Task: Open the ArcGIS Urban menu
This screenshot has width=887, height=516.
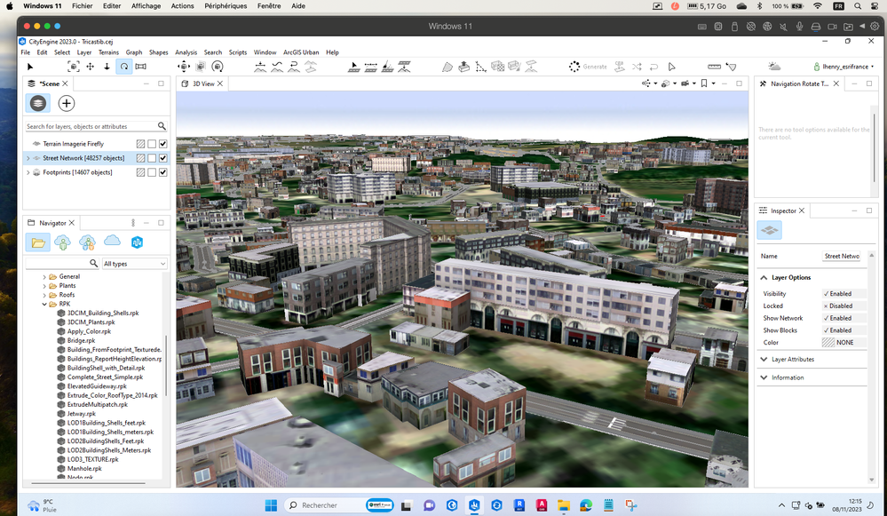Action: (301, 52)
